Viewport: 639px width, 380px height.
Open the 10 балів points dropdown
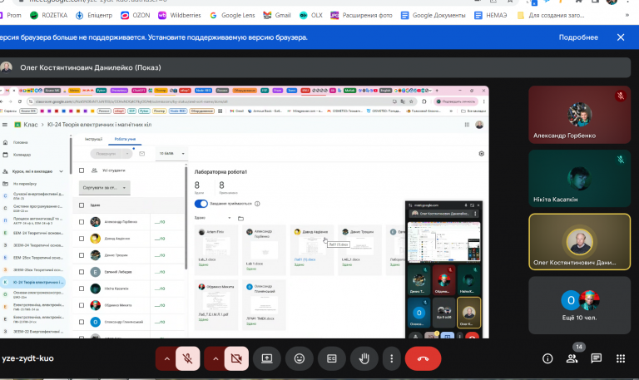(171, 154)
